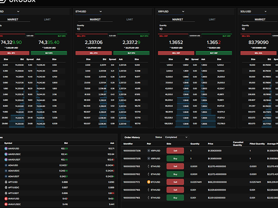Click the ETH icon in order ending 7165
Image resolution: width=278 pixels, height=208 pixels.
pyautogui.click(x=149, y=198)
